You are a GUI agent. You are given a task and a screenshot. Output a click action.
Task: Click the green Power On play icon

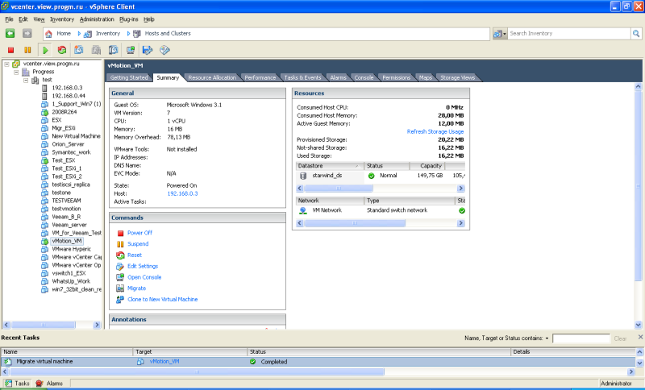pos(45,50)
